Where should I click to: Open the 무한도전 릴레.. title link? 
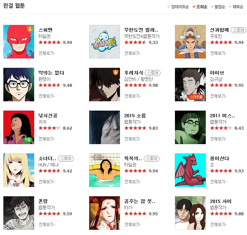pos(141,30)
